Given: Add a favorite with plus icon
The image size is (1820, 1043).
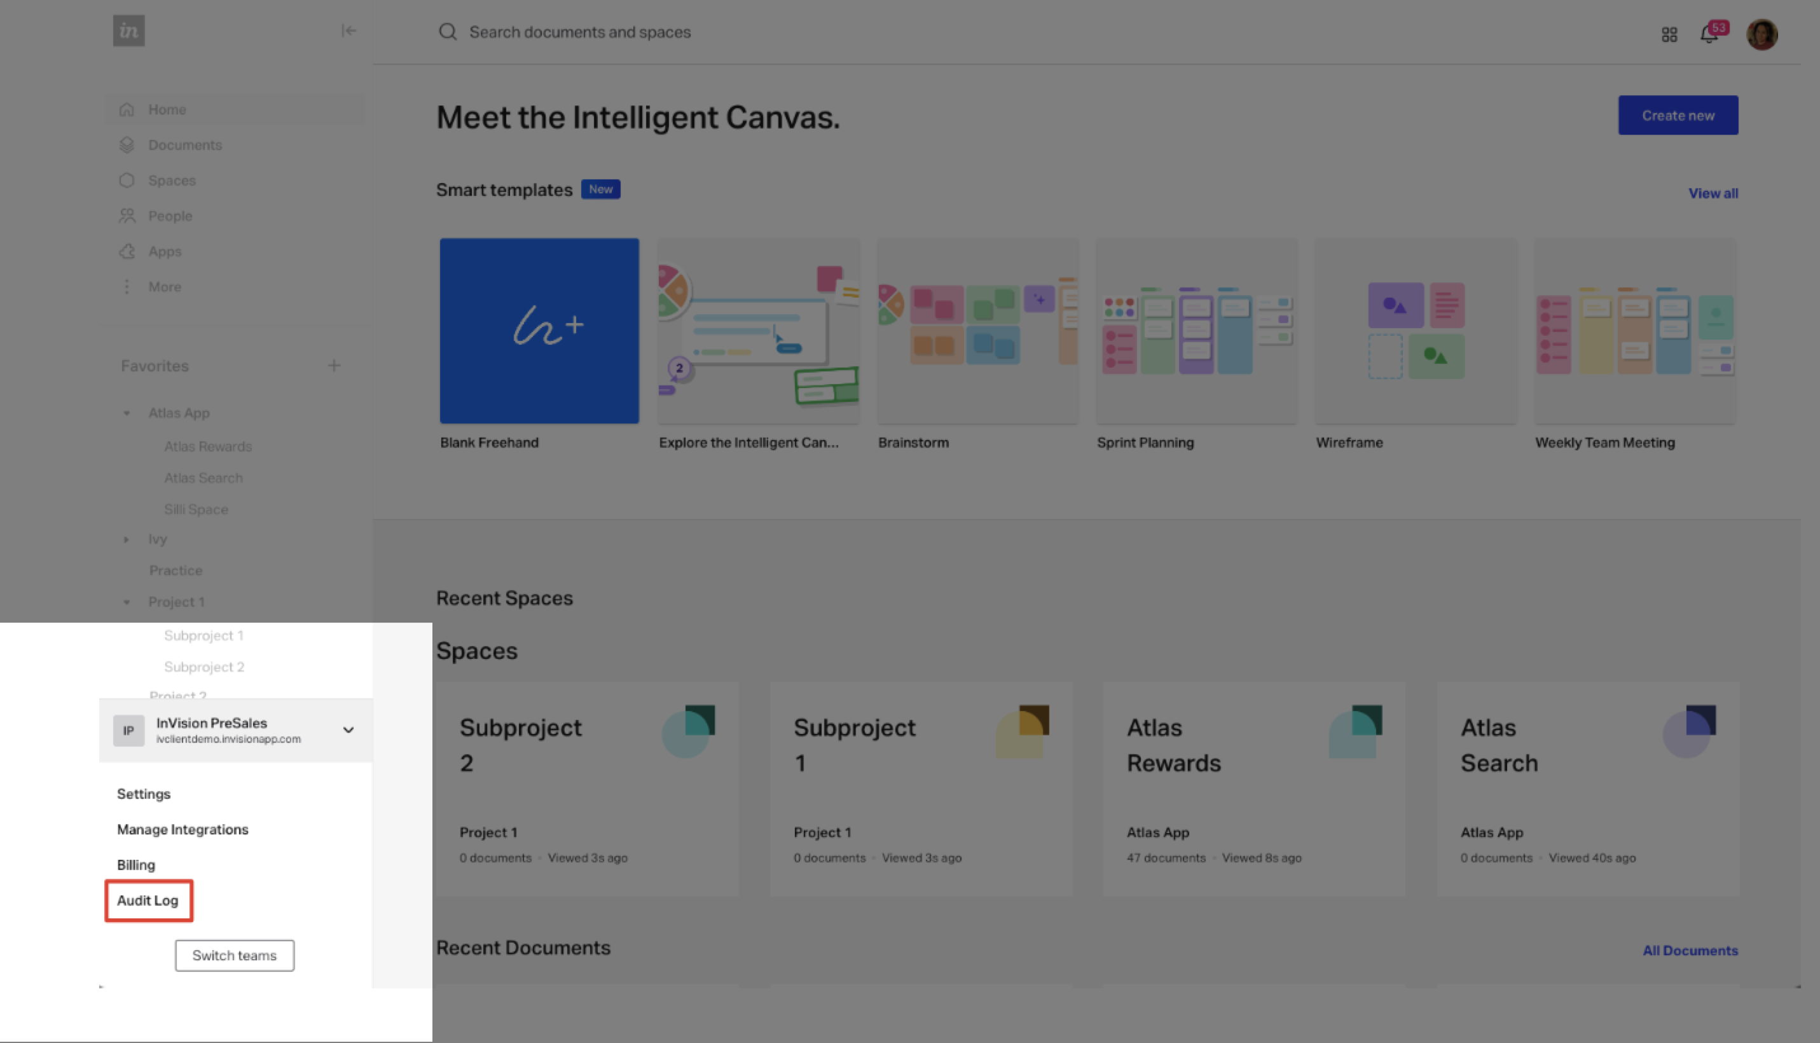Looking at the screenshot, I should [x=334, y=366].
